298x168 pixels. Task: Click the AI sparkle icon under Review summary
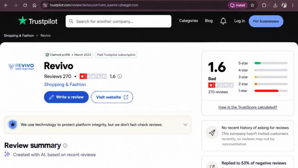click(7, 154)
